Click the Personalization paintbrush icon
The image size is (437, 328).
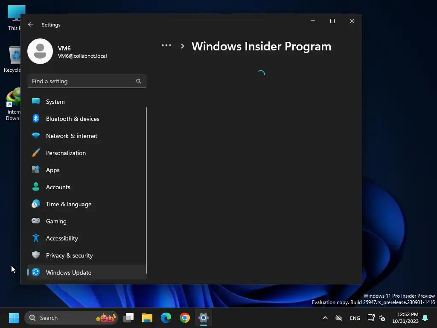(36, 152)
